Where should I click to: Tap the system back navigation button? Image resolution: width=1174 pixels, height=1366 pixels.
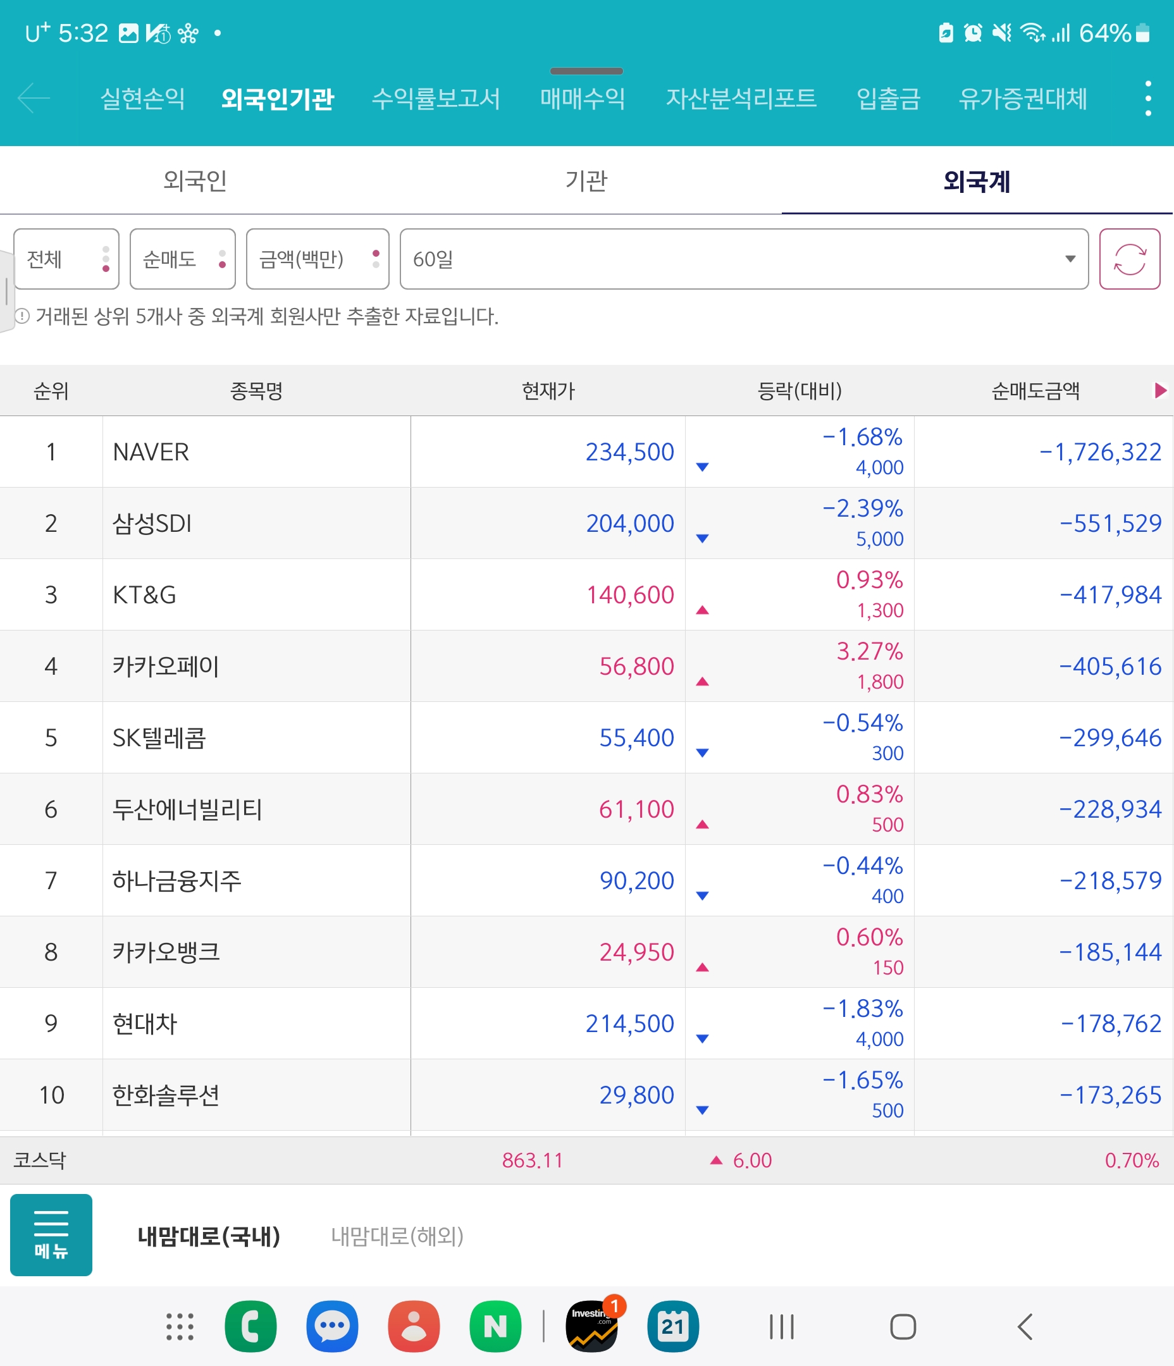[x=1025, y=1326]
